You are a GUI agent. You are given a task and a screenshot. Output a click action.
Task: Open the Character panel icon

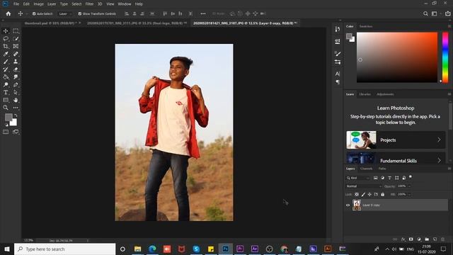tap(337, 74)
